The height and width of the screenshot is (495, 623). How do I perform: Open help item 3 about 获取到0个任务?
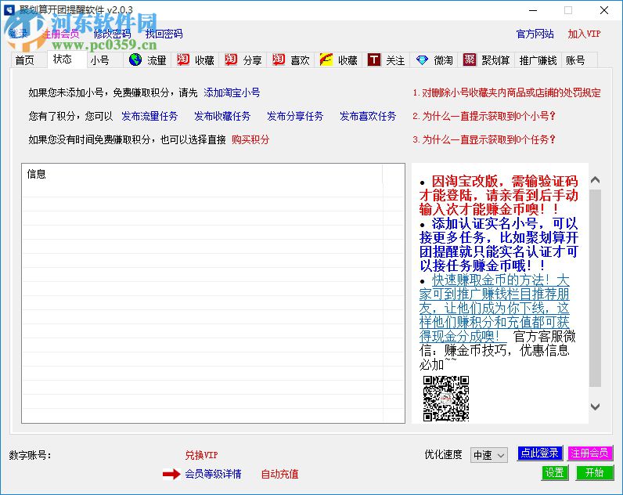point(484,139)
